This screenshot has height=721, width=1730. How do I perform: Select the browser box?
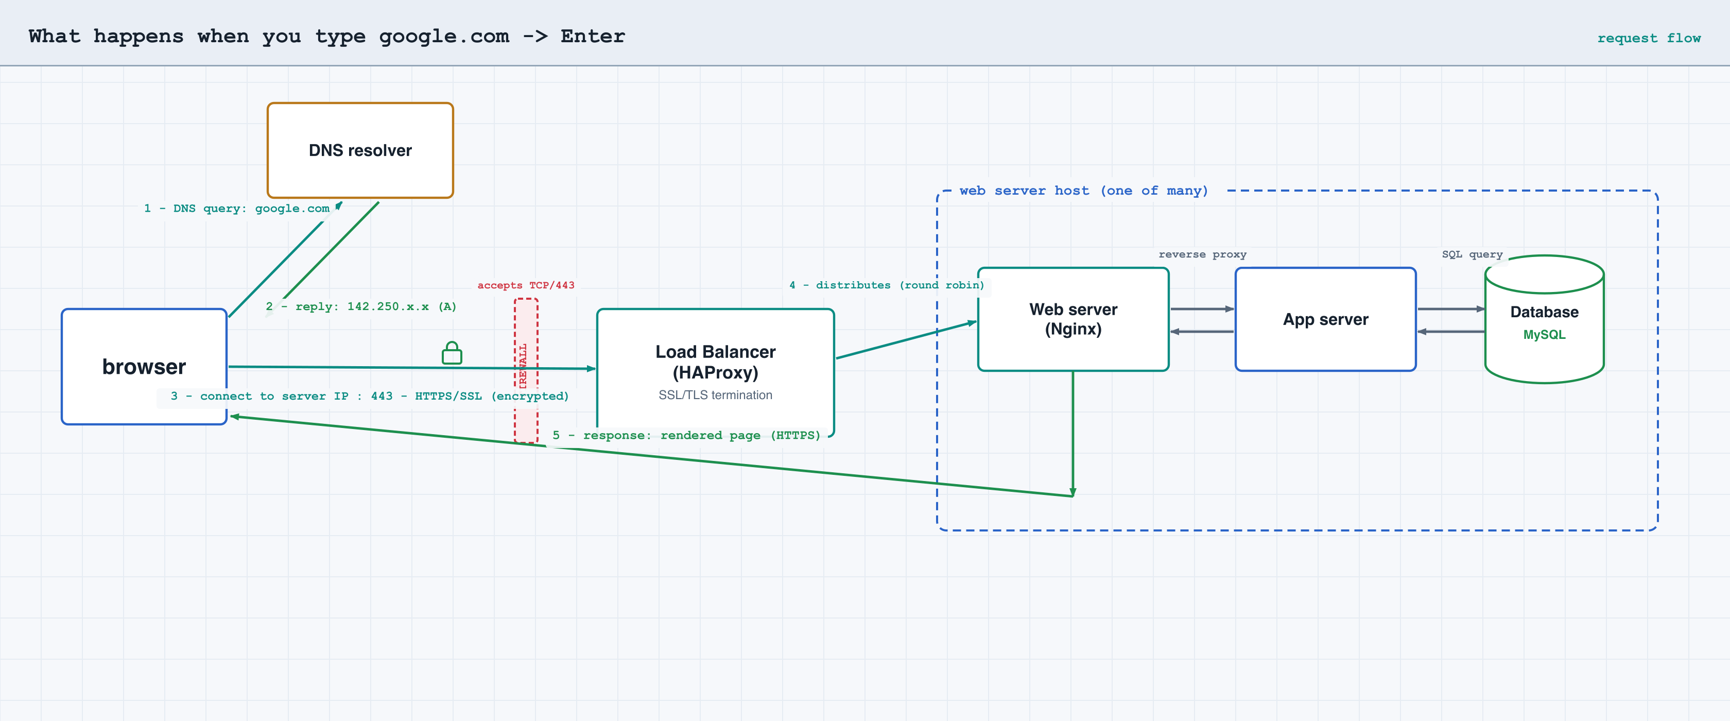[x=144, y=367]
